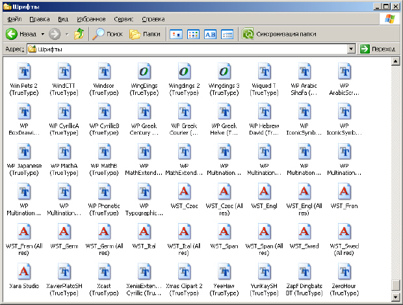
Task: Click the scrollbar up arrow
Action: click(x=395, y=62)
